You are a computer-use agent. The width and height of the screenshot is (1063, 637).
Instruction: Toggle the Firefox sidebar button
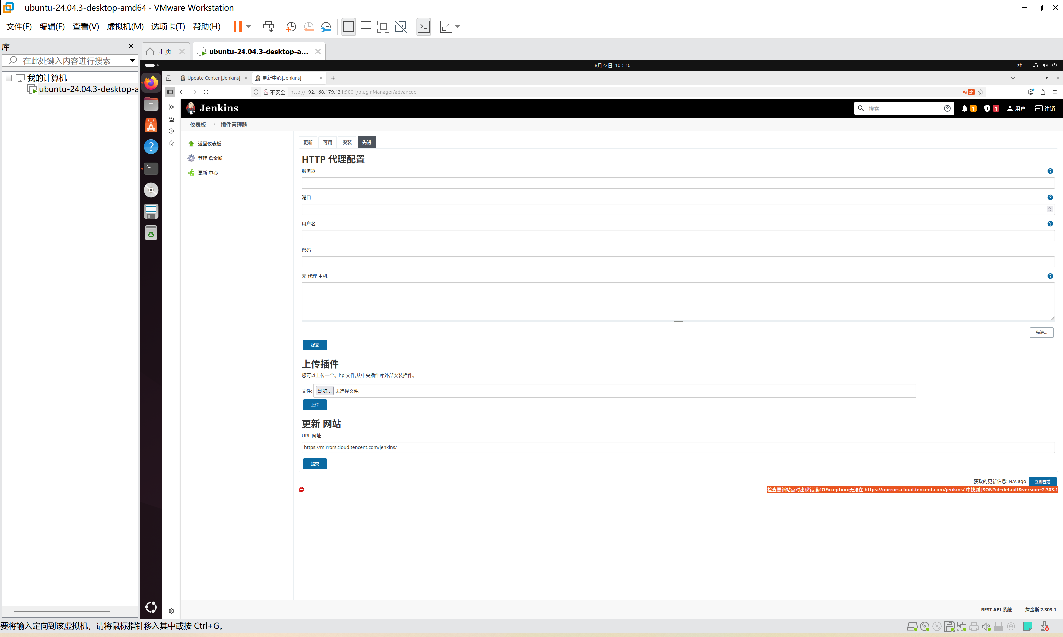click(170, 92)
